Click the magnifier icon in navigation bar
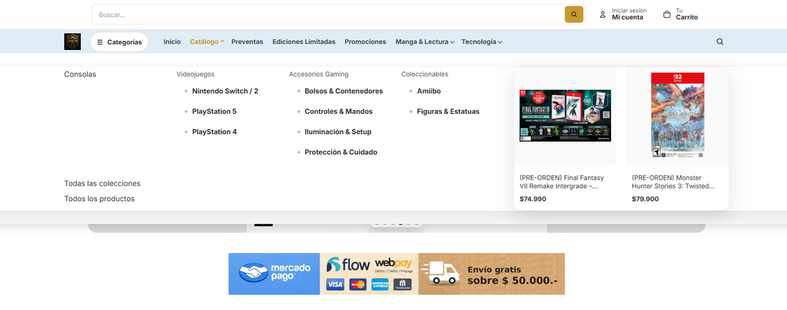787x310 pixels. tap(720, 42)
